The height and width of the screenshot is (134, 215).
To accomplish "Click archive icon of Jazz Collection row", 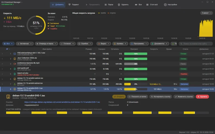I will [15, 59].
